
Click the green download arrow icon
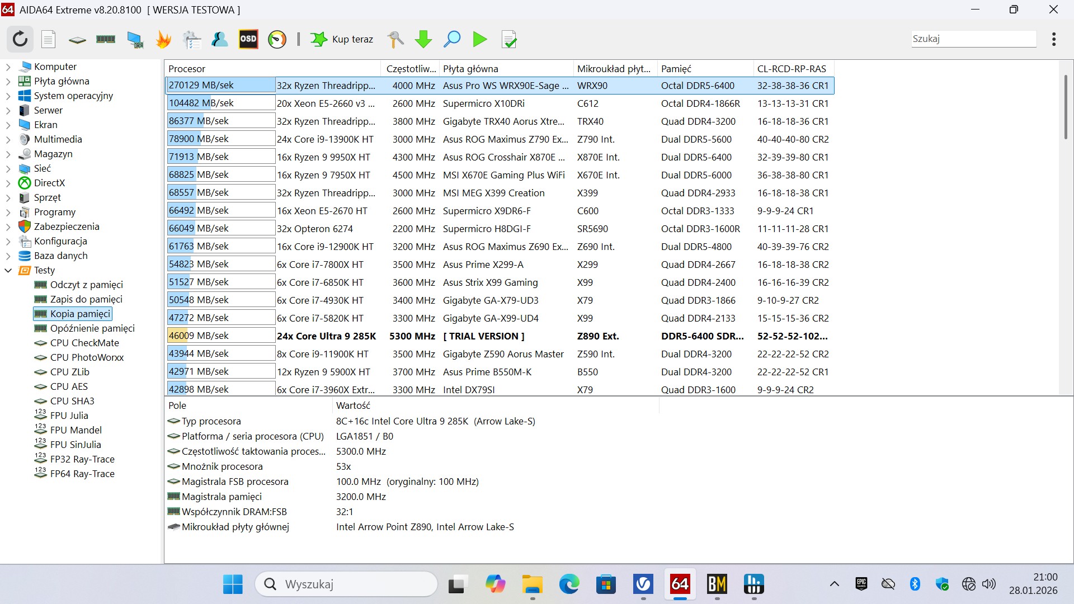[x=423, y=39]
